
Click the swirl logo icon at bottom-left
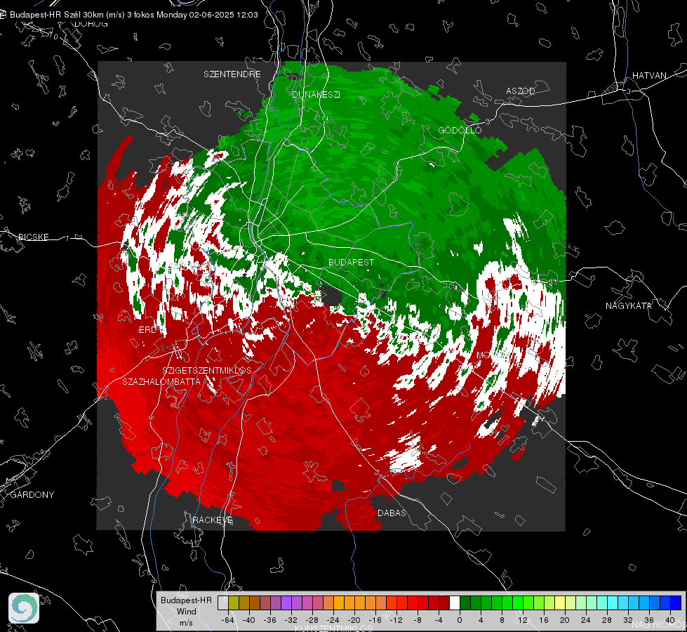24,608
